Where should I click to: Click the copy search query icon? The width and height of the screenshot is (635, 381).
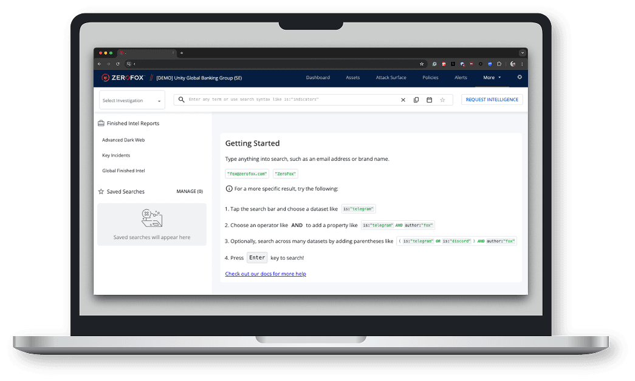[416, 100]
